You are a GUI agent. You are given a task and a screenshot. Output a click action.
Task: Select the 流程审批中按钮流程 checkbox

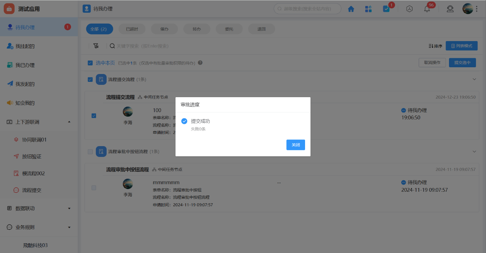click(x=90, y=151)
